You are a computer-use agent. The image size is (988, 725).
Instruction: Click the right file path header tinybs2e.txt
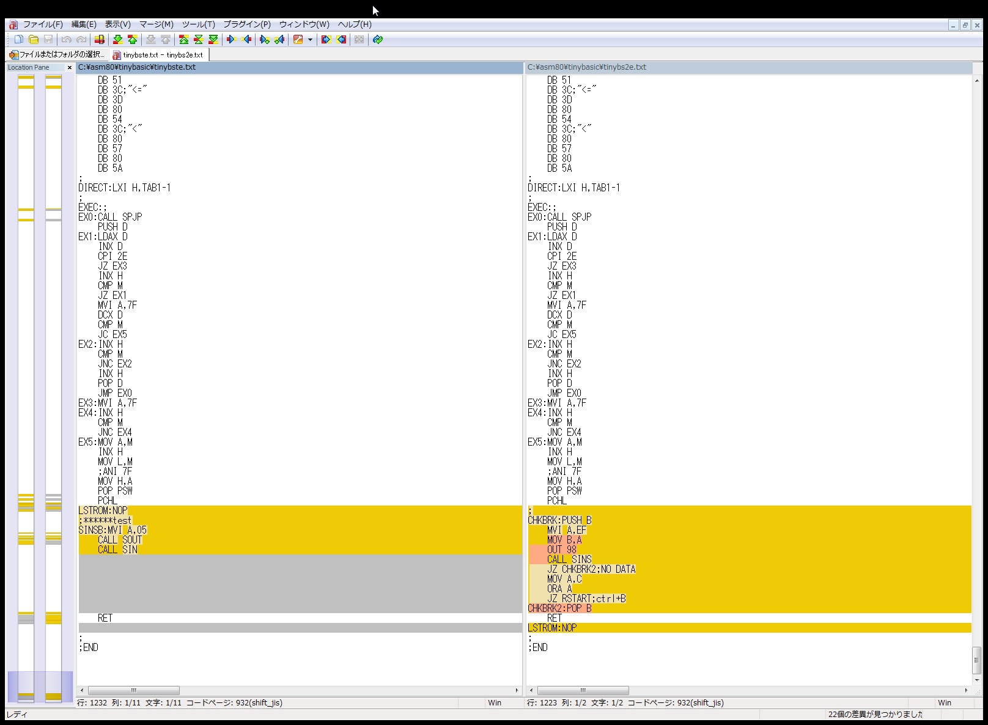(749, 67)
